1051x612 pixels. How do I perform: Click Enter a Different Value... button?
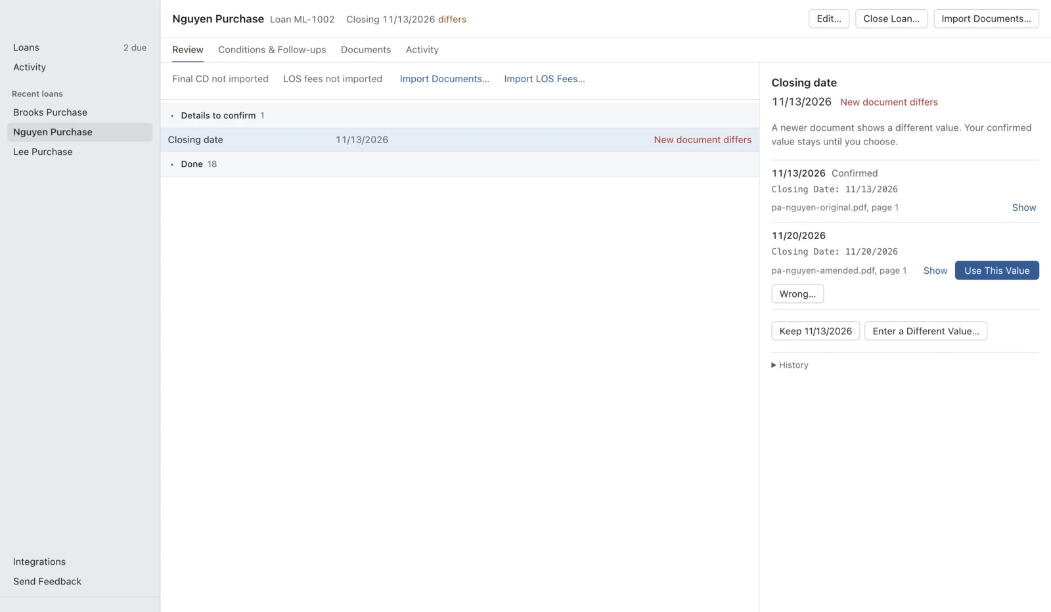(x=926, y=331)
